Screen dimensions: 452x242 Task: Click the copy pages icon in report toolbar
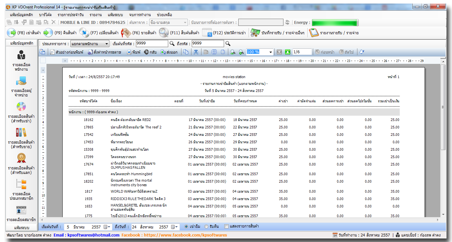pyautogui.click(x=186, y=52)
